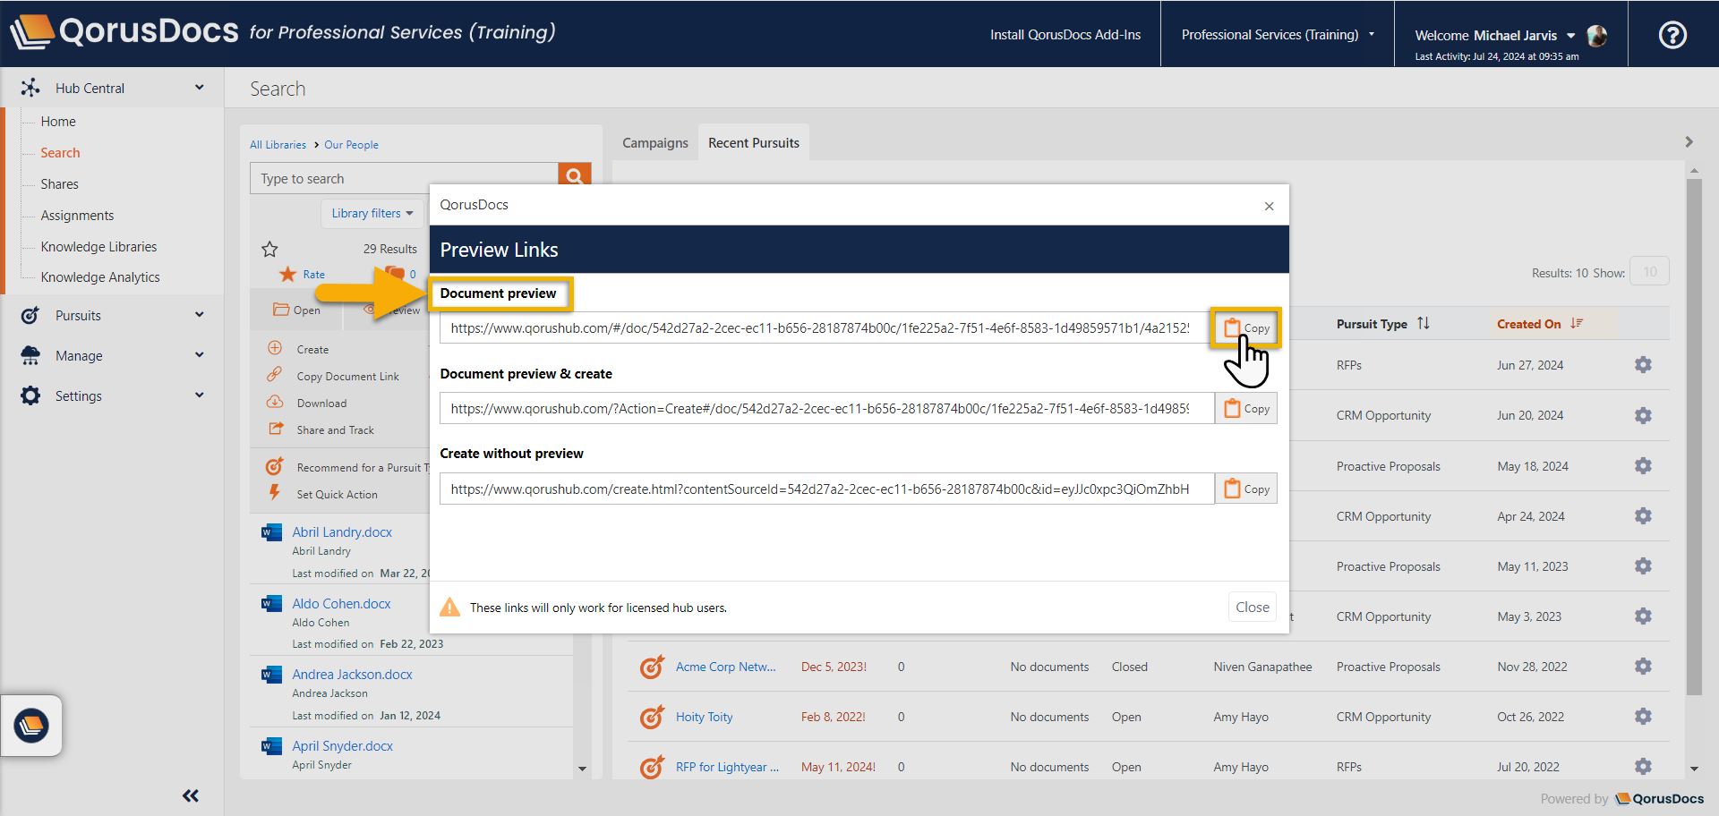The image size is (1719, 816).
Task: Click the Acme Corp pursuit target icon
Action: click(652, 667)
